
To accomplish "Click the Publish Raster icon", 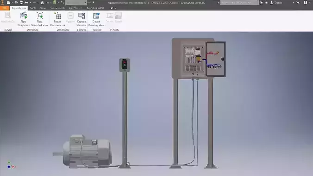I will (x=118, y=15).
